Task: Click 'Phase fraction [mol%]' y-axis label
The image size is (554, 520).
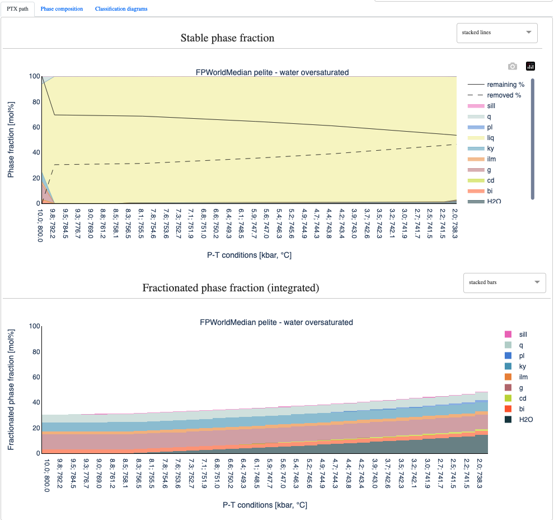Action: [11, 140]
